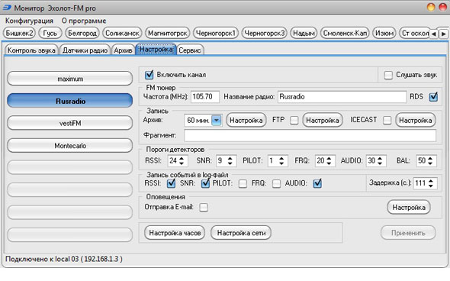Select the Бишкек2 station tab
Screen dimensions: 450x281
click(x=19, y=33)
